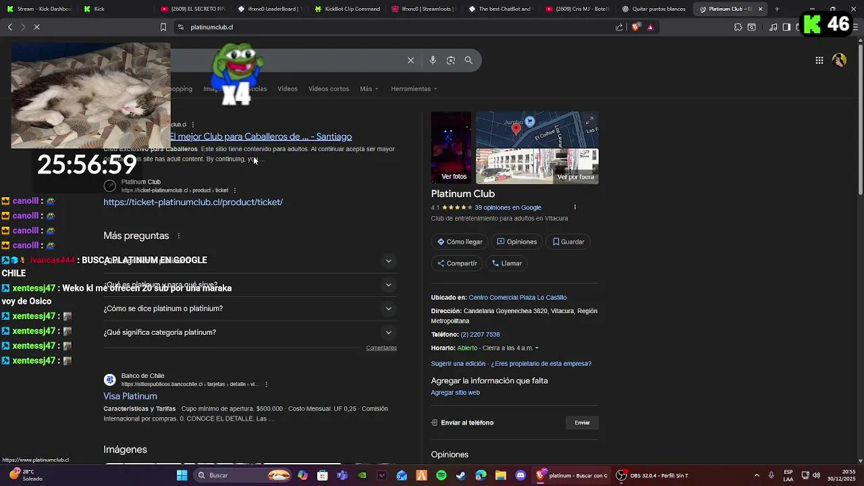The image size is (864, 486).
Task: Switch to OBS 32.0.4 in the taskbar
Action: pyautogui.click(x=653, y=475)
